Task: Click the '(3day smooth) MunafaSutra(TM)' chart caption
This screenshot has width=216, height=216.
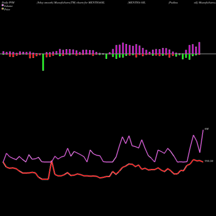Action: pyautogui.click(x=56, y=3)
